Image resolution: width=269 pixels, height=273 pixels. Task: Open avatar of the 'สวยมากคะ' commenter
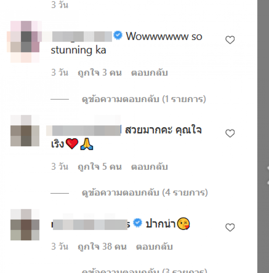tap(25, 131)
